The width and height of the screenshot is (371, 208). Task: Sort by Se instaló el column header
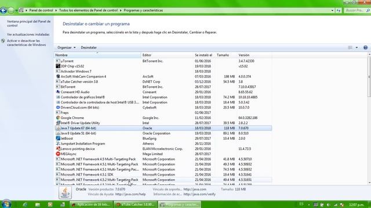click(204, 55)
